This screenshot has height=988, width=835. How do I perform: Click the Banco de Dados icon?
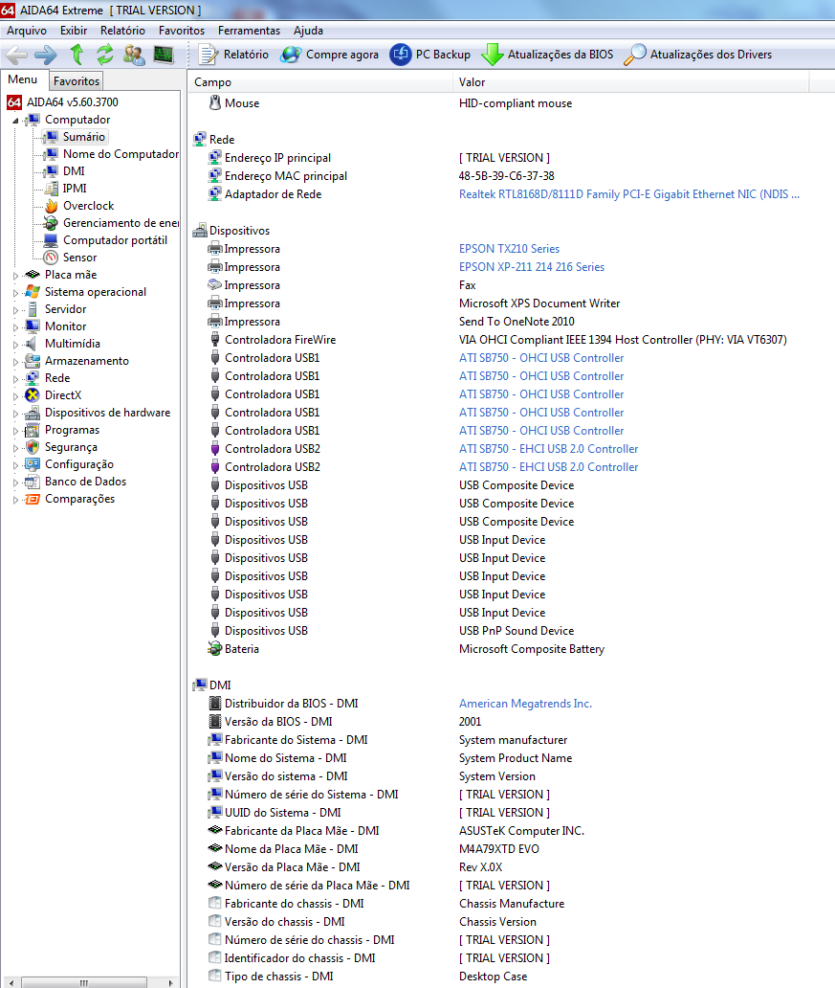(33, 482)
